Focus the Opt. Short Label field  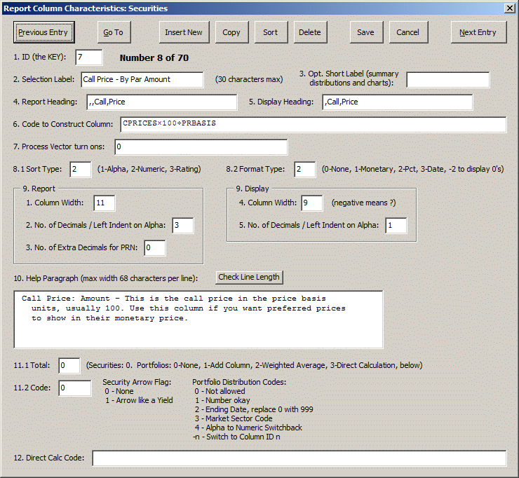tap(447, 80)
